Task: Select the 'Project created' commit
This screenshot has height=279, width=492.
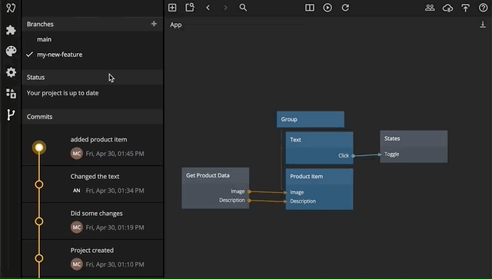Action: click(x=92, y=258)
